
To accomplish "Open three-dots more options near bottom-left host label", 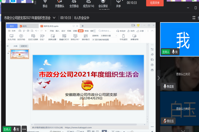I will click(x=24, y=129).
